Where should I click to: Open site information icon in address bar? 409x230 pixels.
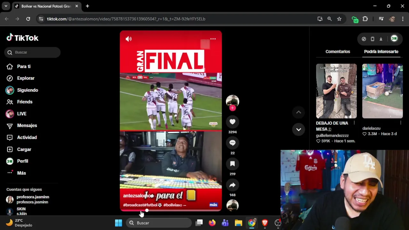click(x=41, y=19)
